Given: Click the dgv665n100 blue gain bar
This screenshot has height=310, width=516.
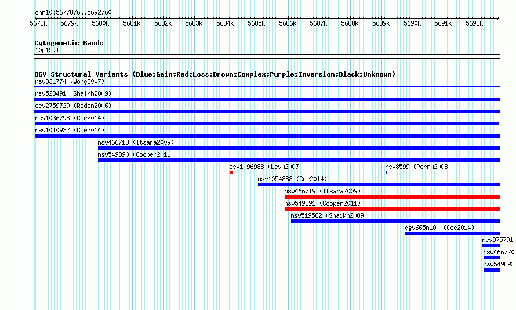Looking at the screenshot, I should click(452, 233).
